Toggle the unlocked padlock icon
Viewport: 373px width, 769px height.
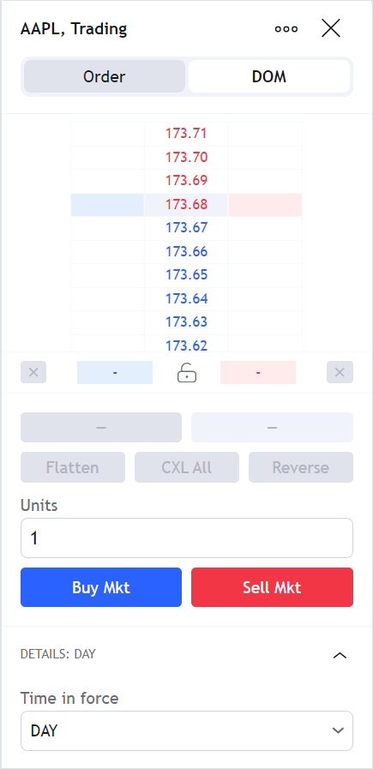[x=187, y=373]
